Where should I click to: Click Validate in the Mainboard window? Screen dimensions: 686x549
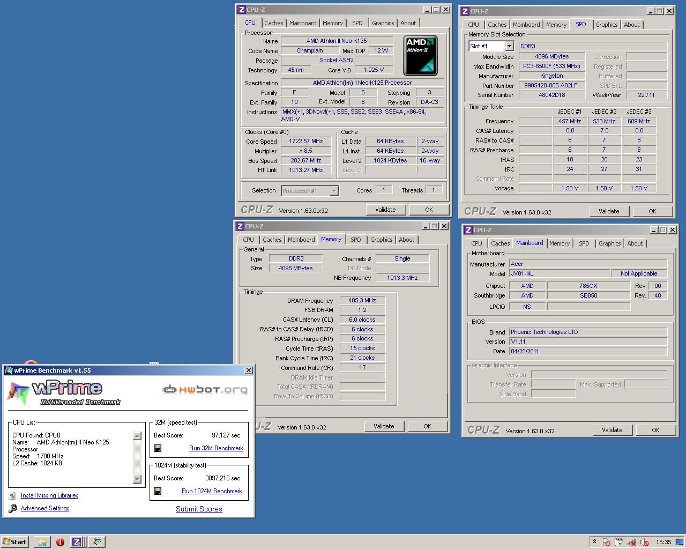(612, 430)
